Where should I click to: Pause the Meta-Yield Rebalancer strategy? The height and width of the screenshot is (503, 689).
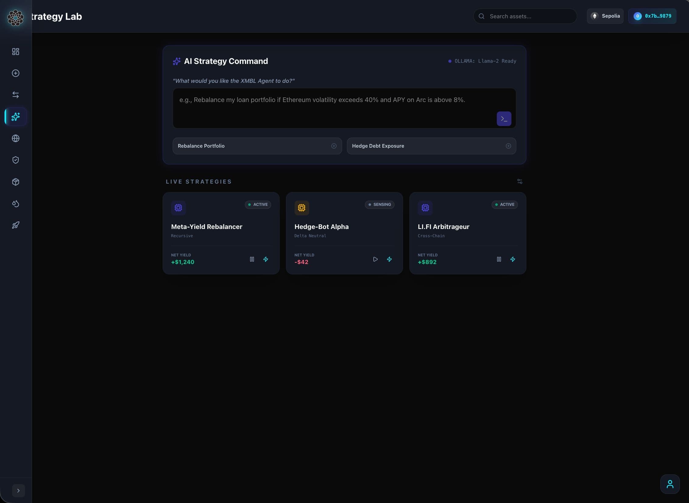point(252,259)
